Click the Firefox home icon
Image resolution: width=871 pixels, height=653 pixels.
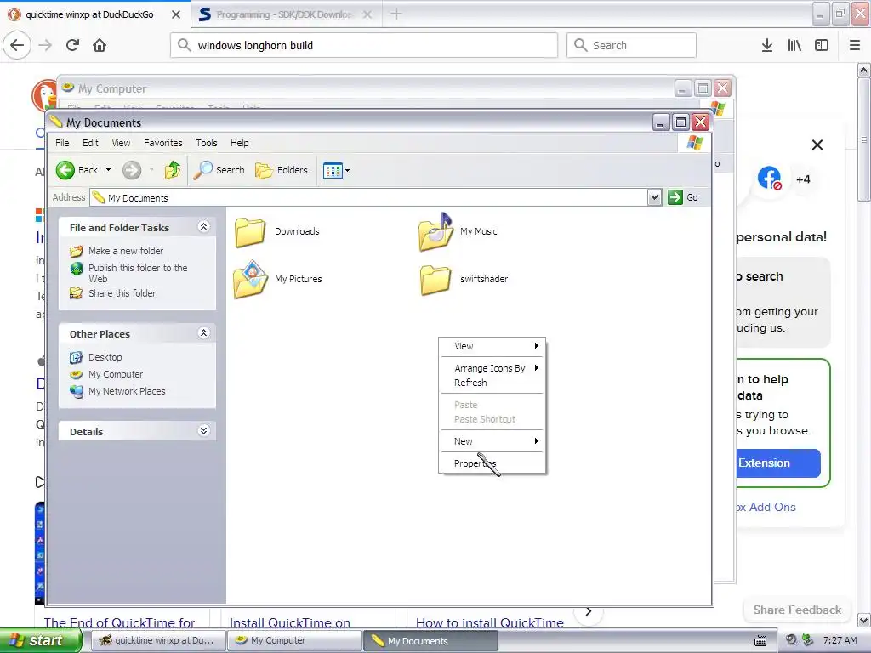click(100, 45)
